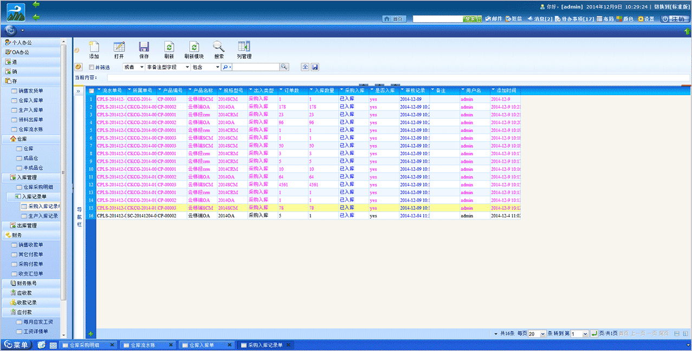692x351 pixels.
Task: Open the 流水单号 column header menu arrow
Action: [x=99, y=90]
